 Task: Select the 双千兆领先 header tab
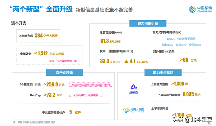point(64,72)
